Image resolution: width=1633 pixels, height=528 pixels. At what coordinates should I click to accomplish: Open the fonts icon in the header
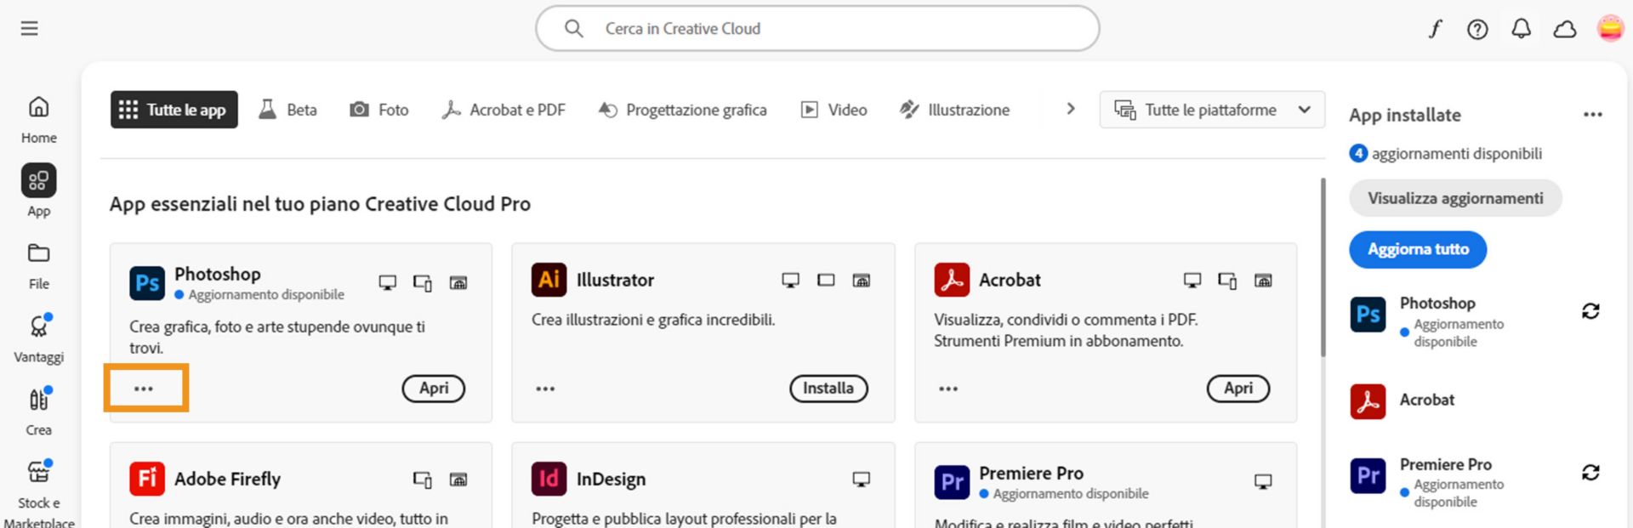1435,29
